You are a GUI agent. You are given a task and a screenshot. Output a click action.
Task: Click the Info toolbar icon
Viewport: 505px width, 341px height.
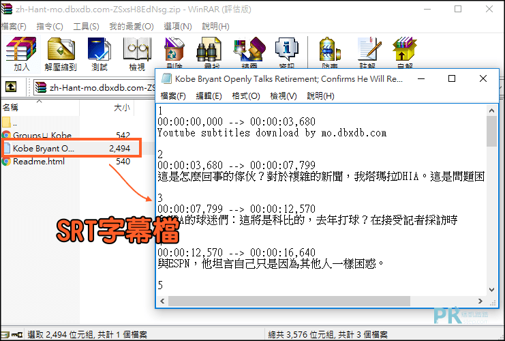pyautogui.click(x=287, y=49)
